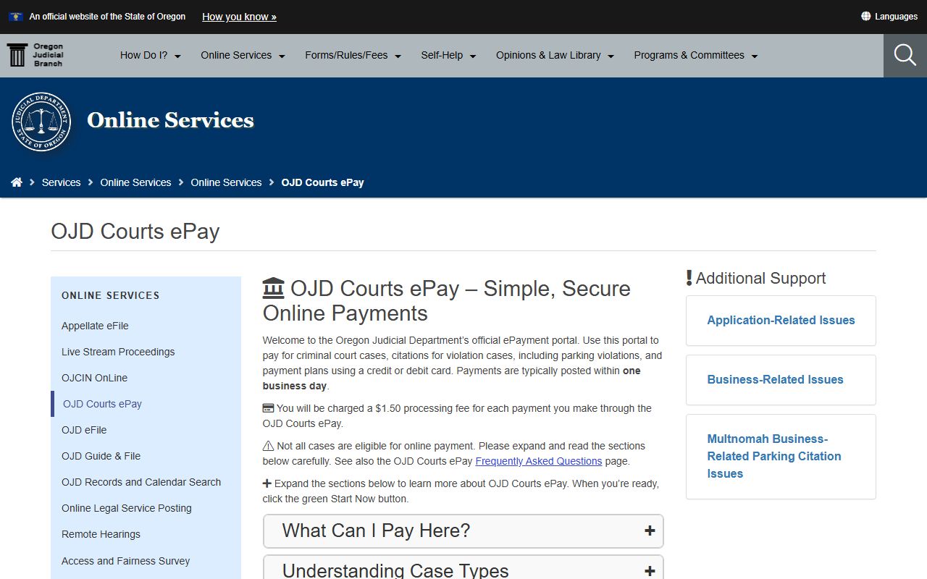Click the ONLINE SERVICES sidebar heading

pos(110,295)
